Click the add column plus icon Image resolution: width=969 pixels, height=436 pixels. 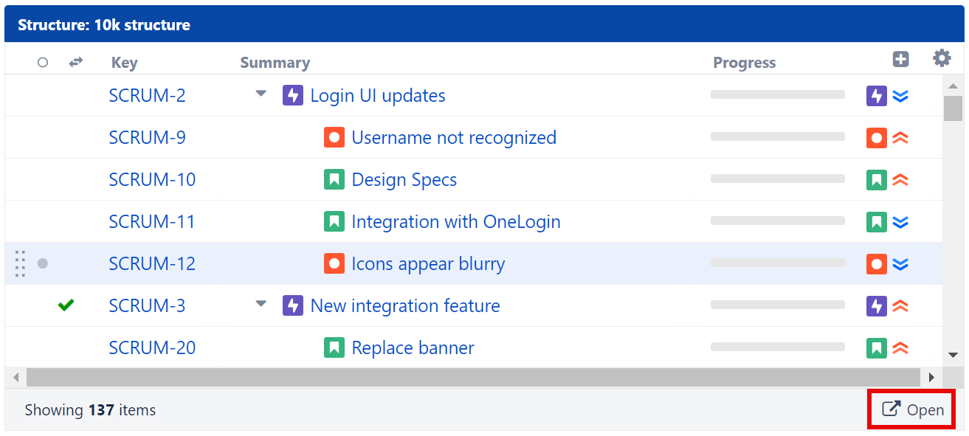coord(900,60)
